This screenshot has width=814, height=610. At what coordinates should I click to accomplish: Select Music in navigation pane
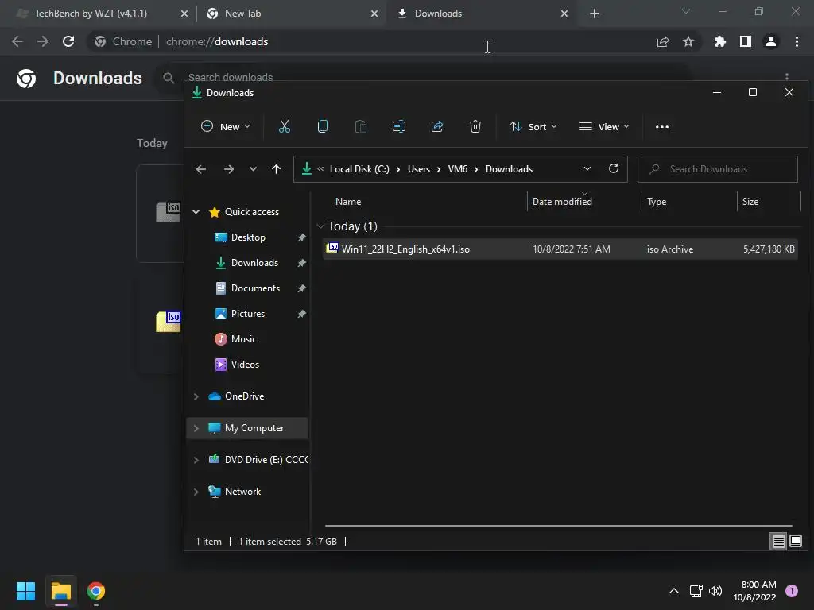coord(243,339)
